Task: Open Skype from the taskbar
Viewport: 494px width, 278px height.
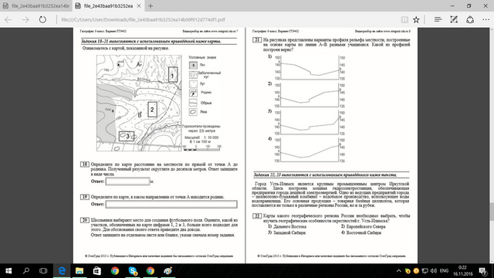Action: (133, 271)
